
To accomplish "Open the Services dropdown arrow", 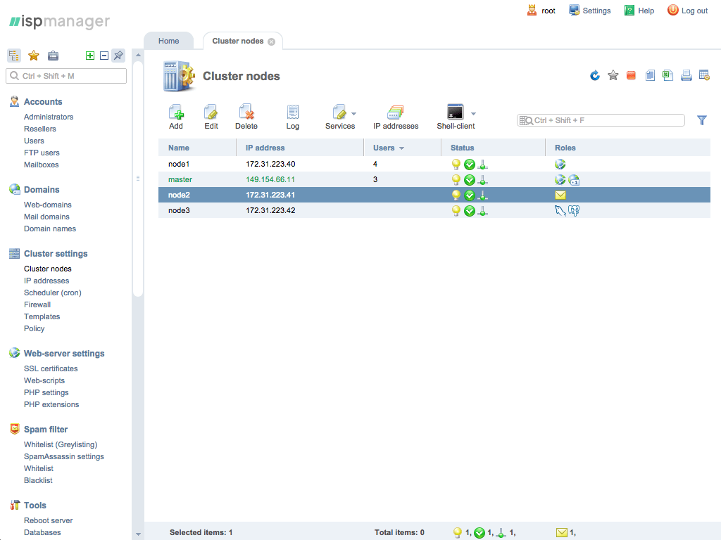I will click(353, 113).
